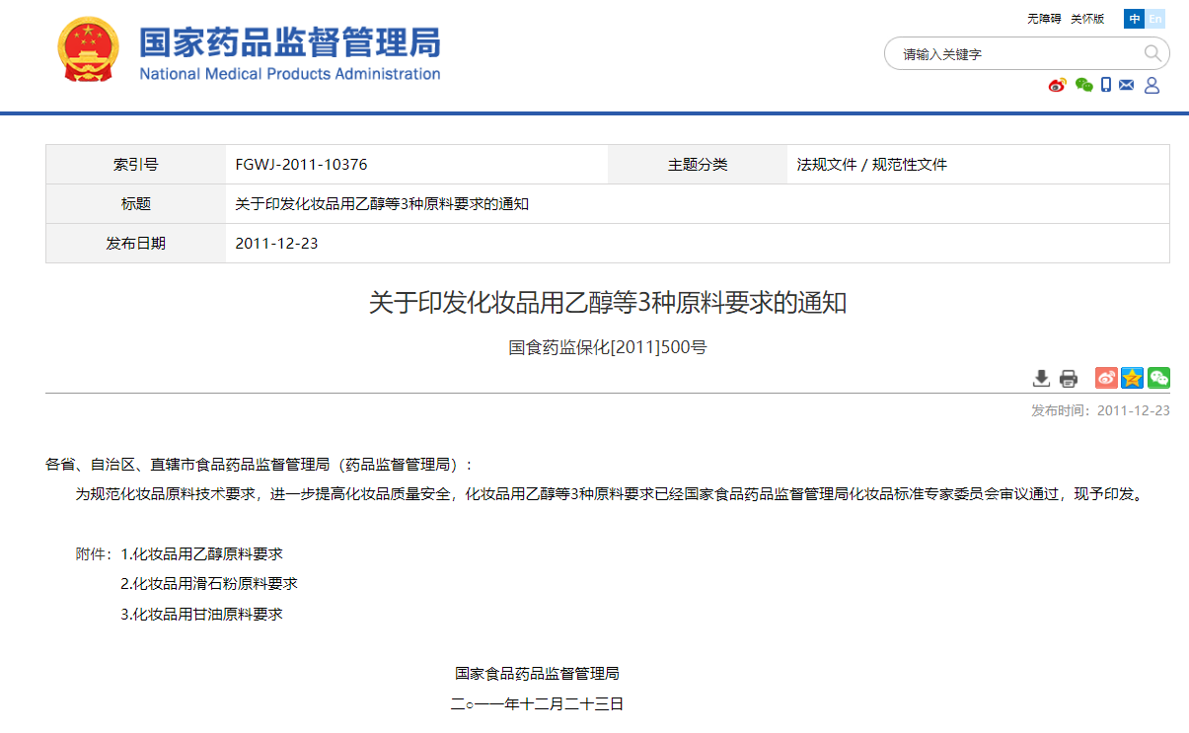The width and height of the screenshot is (1189, 733).
Task: Print the notice with printer icon
Action: 1069,378
